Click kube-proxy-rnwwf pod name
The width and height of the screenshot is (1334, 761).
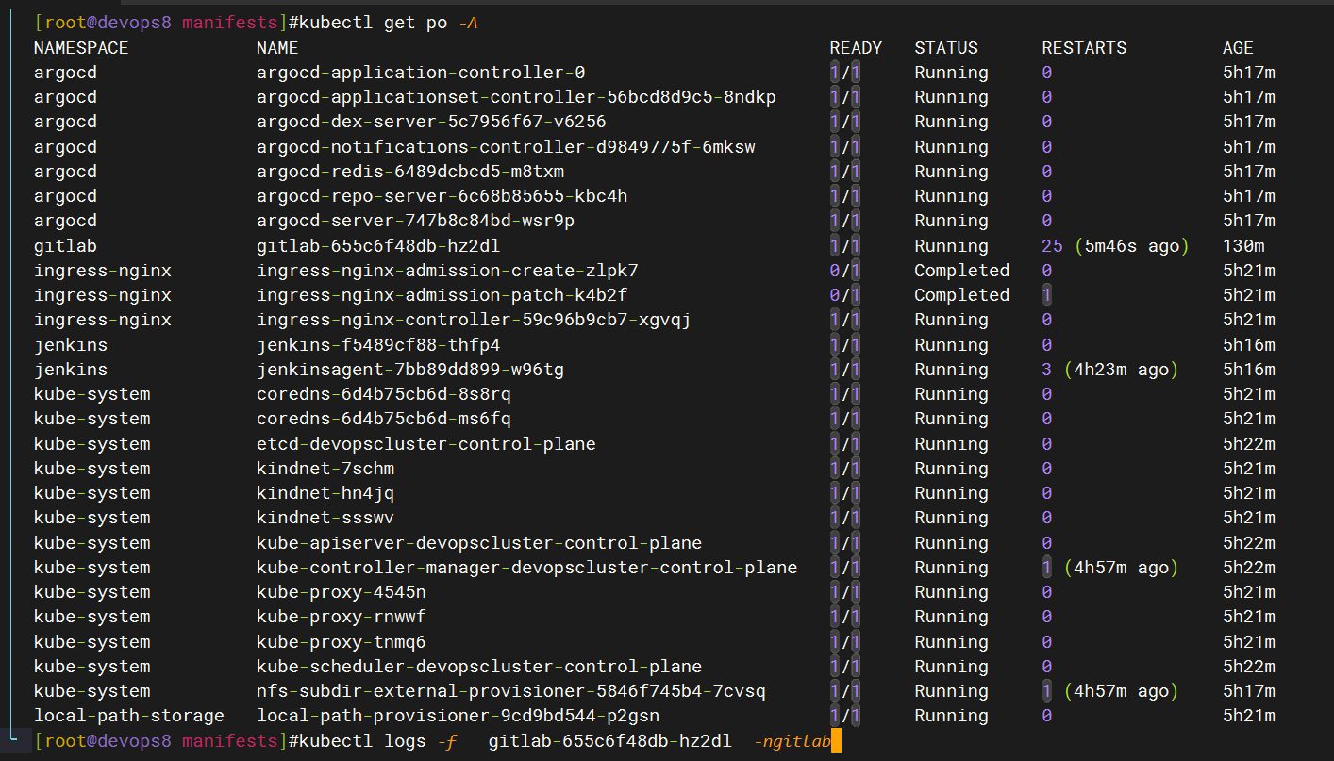[342, 617]
